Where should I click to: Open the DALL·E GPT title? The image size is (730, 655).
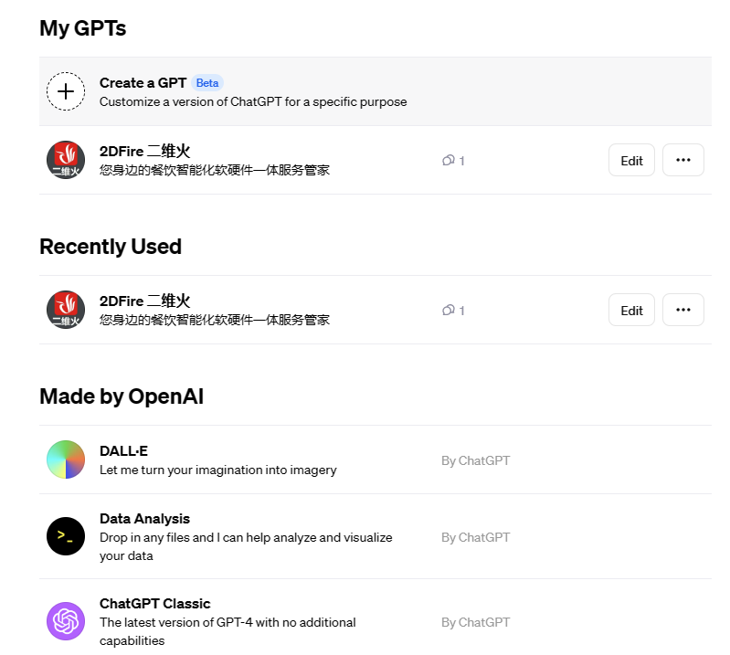[x=124, y=451]
